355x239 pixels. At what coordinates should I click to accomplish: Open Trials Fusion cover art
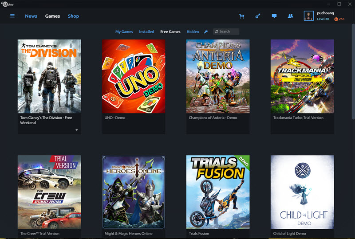(x=218, y=192)
